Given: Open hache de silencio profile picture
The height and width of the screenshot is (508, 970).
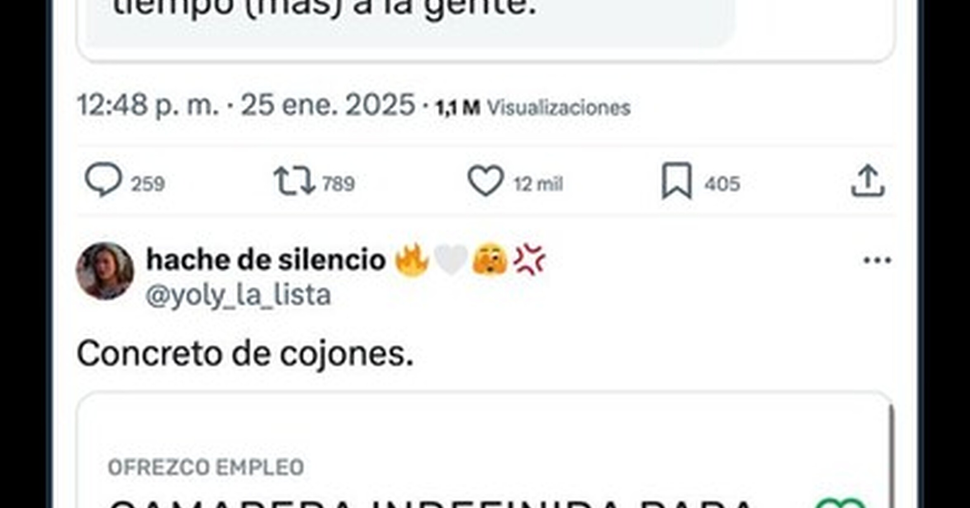Looking at the screenshot, I should pyautogui.click(x=105, y=271).
